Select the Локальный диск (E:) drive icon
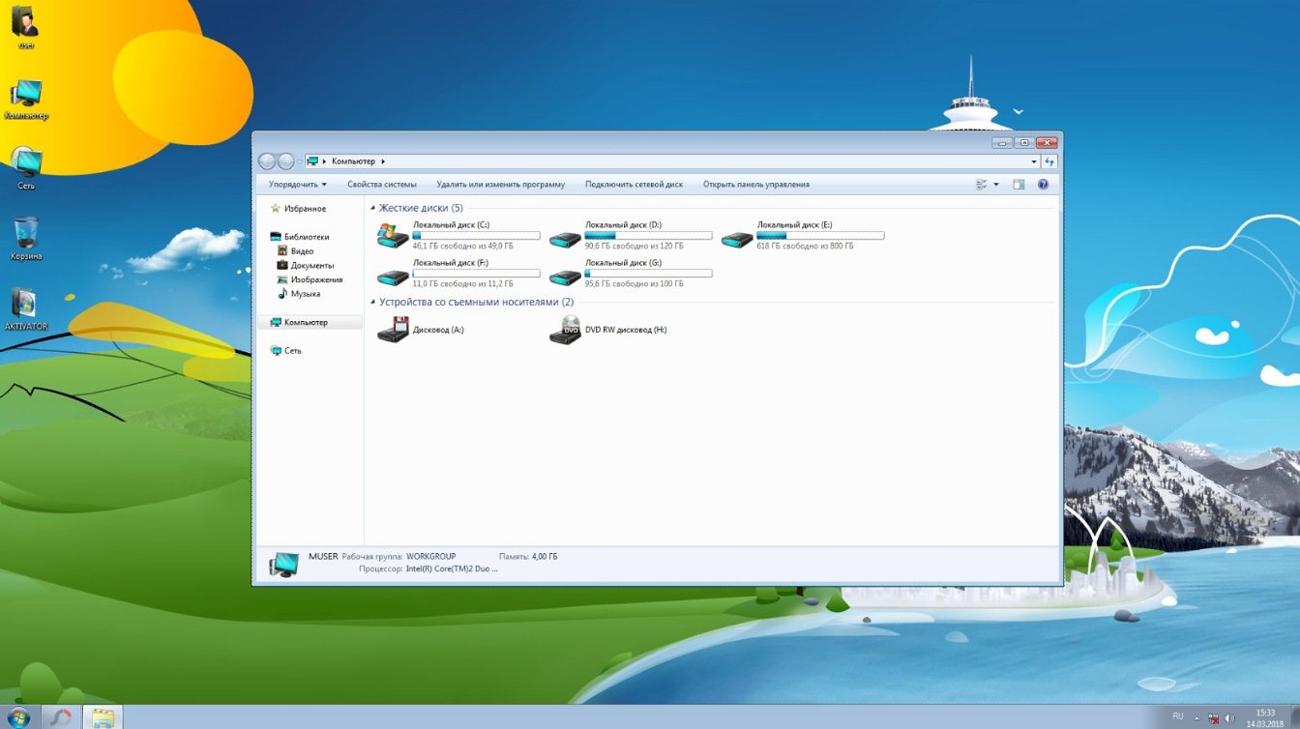This screenshot has height=729, width=1300. click(737, 239)
